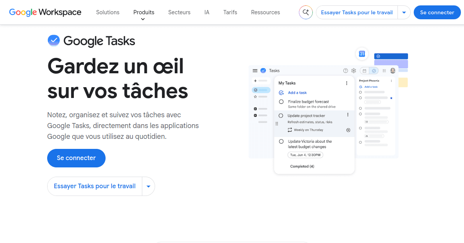This screenshot has height=243, width=464.
Task: Click the Google Tasks checkmark logo
Action: tap(53, 40)
